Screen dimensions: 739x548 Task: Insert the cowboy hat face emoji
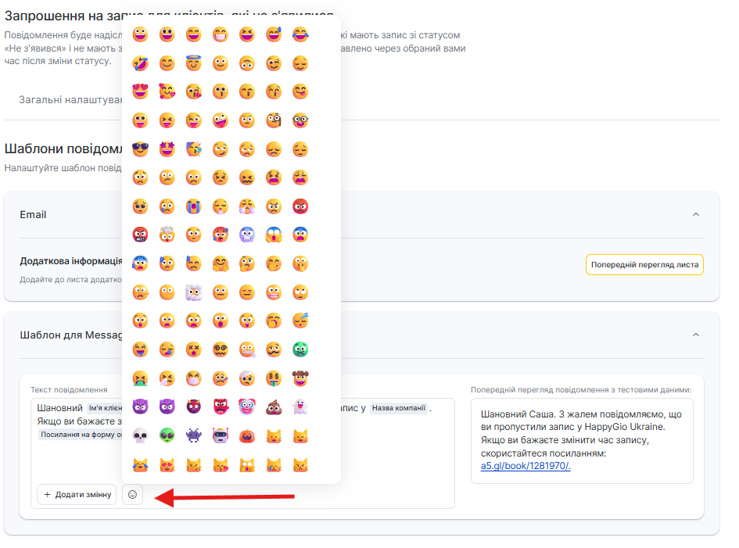pyautogui.click(x=300, y=378)
